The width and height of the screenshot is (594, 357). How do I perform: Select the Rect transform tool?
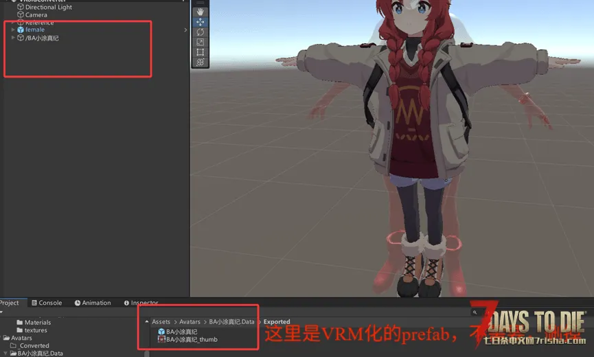pos(201,52)
